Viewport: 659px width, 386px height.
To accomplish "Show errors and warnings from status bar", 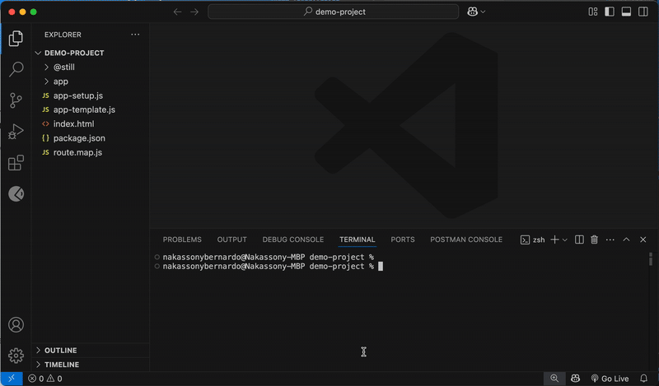I will (45, 379).
